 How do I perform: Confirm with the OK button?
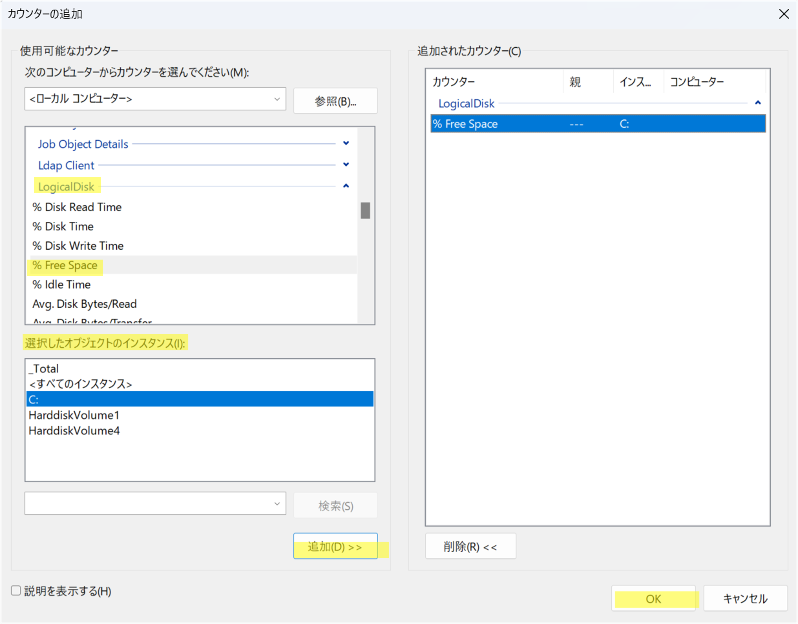click(x=653, y=599)
